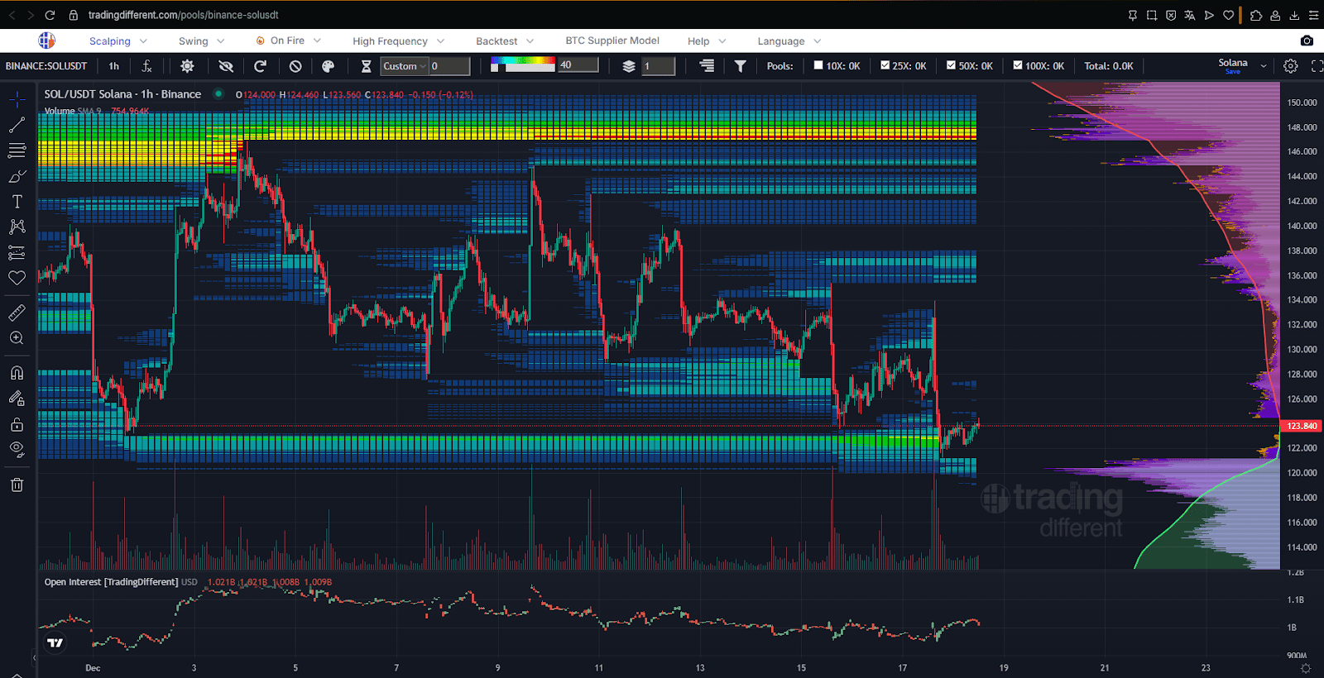Expand the Language menu

[x=789, y=41]
